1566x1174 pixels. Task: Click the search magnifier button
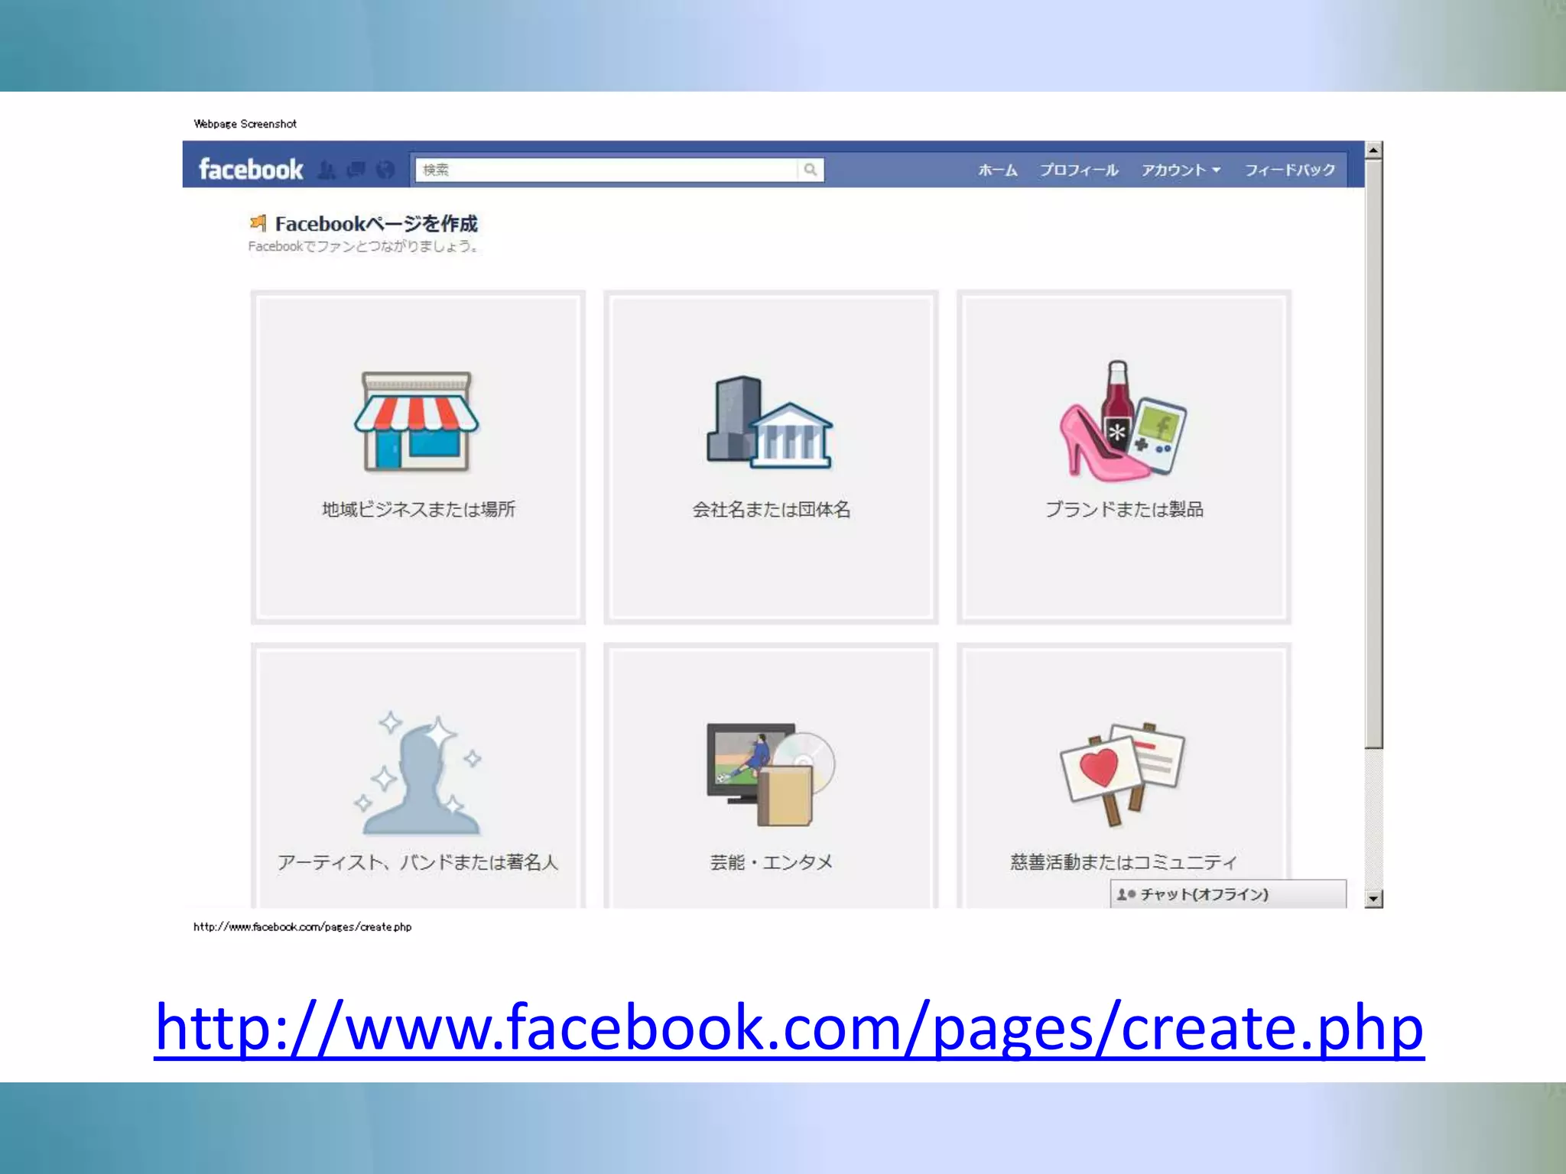811,170
